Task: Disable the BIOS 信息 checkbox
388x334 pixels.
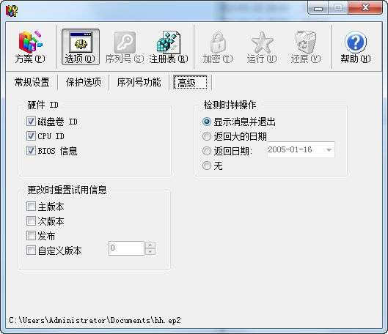Action: pos(31,150)
